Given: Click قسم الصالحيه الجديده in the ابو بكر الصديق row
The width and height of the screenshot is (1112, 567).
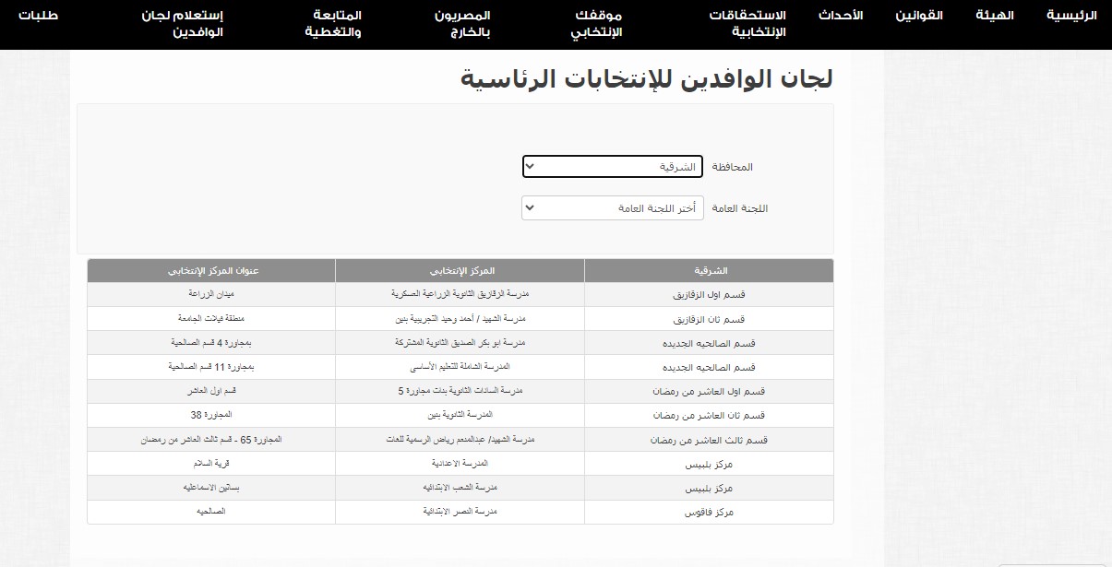Looking at the screenshot, I should tap(709, 343).
